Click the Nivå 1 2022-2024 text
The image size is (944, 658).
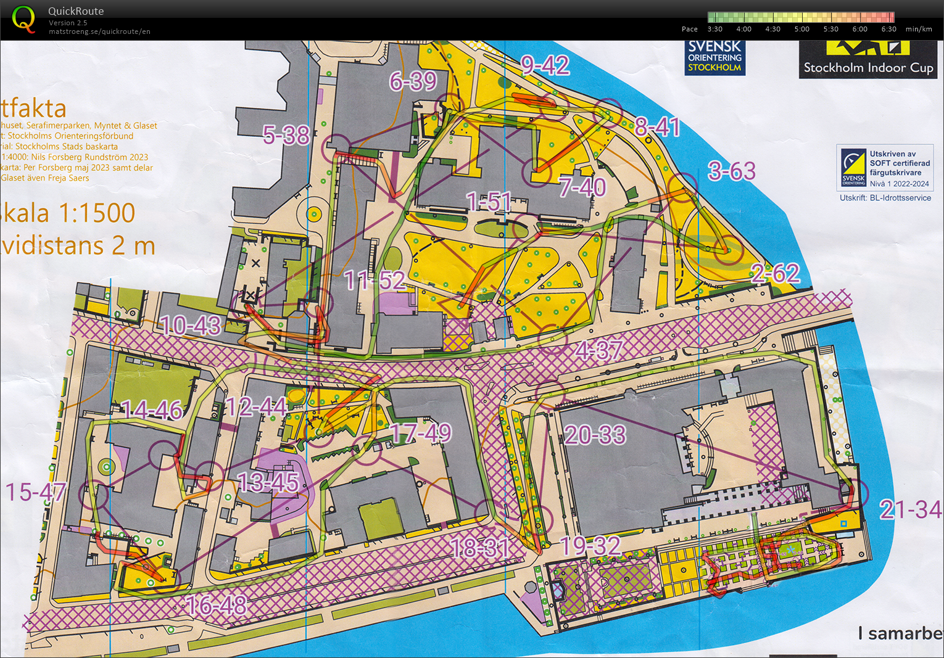click(900, 184)
